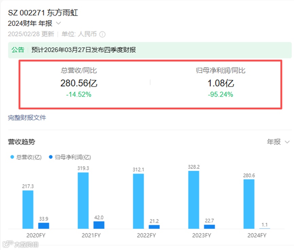Select the 280.56亿 total revenue value
294x250 pixels.
[79, 83]
